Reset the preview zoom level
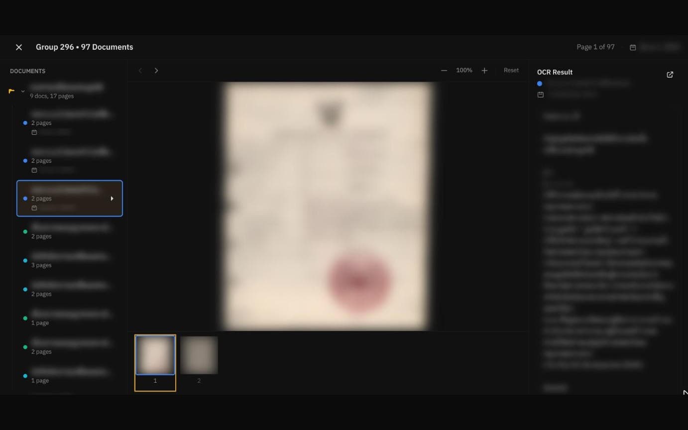This screenshot has height=430, width=688. (511, 70)
